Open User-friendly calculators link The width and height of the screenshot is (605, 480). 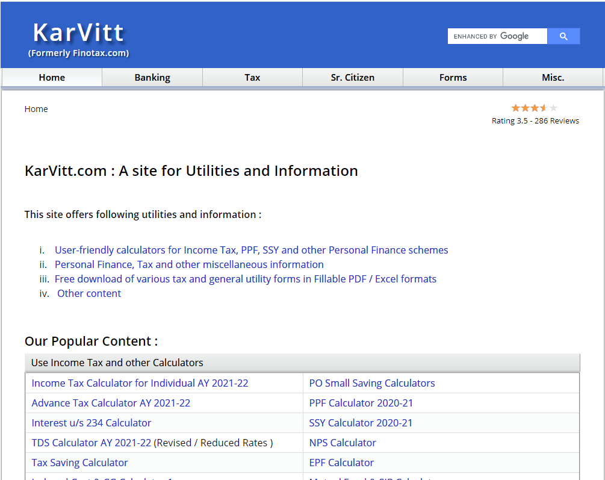pyautogui.click(x=251, y=250)
